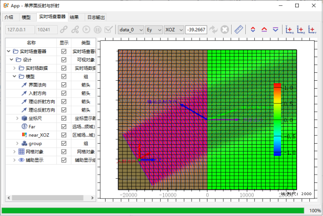Click the 名称 column header
323x216 pixels.
pyautogui.click(x=31, y=42)
